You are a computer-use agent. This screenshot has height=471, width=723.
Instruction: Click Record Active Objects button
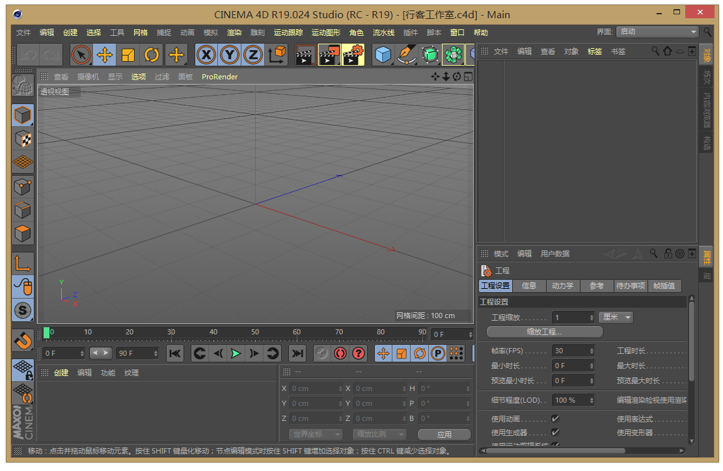(x=340, y=353)
